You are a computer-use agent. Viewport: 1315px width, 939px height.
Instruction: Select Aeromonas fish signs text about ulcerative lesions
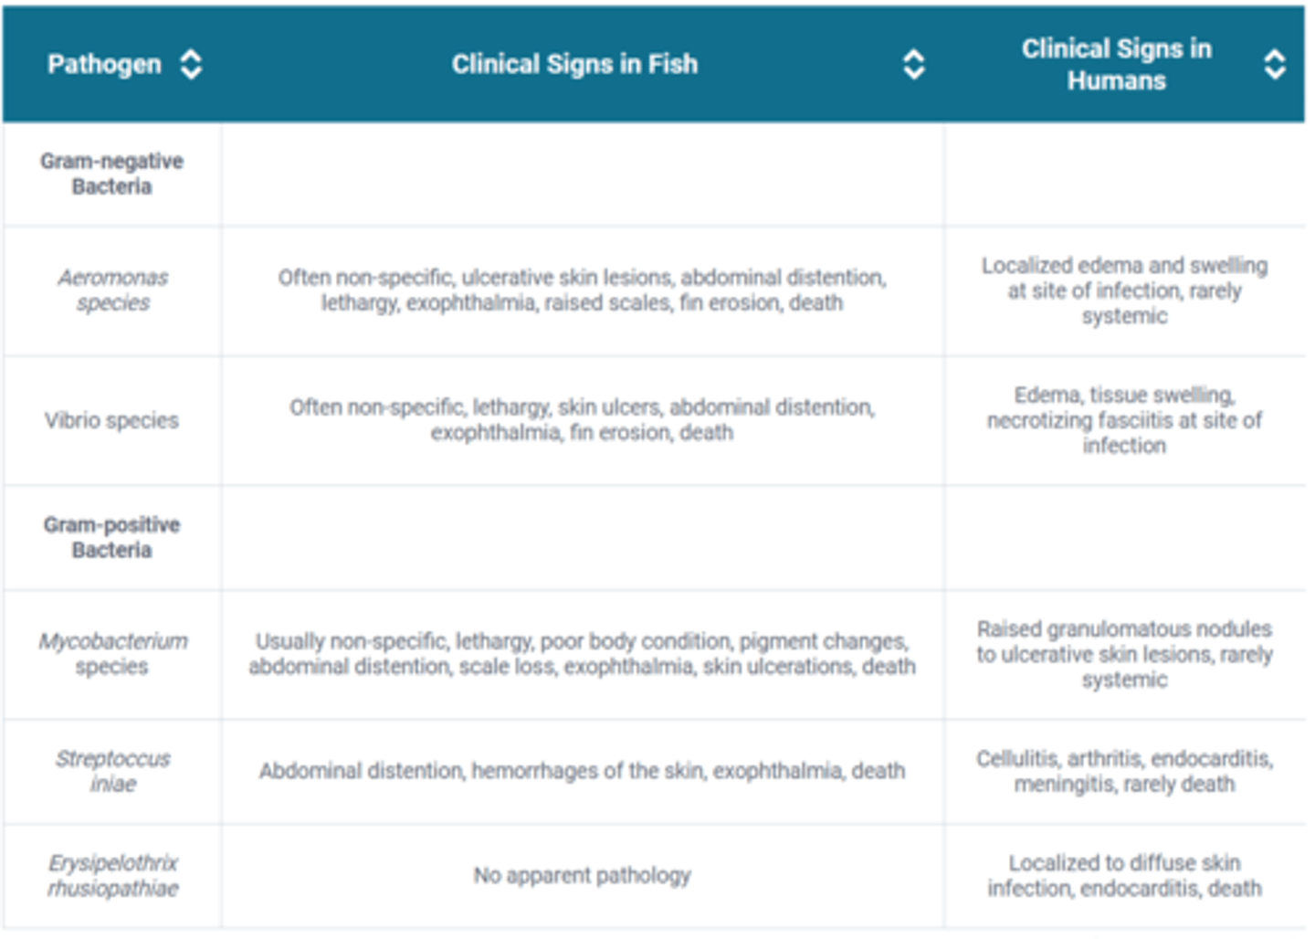coord(582,290)
